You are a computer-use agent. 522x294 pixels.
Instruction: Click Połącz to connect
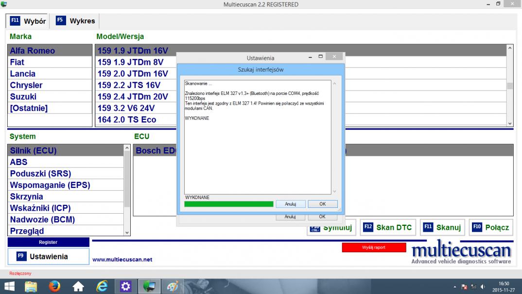click(491, 227)
